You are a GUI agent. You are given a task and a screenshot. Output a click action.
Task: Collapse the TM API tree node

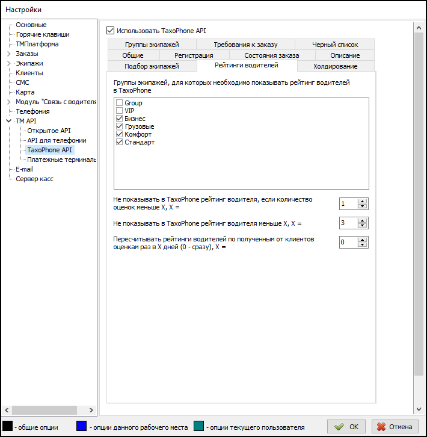click(8, 122)
